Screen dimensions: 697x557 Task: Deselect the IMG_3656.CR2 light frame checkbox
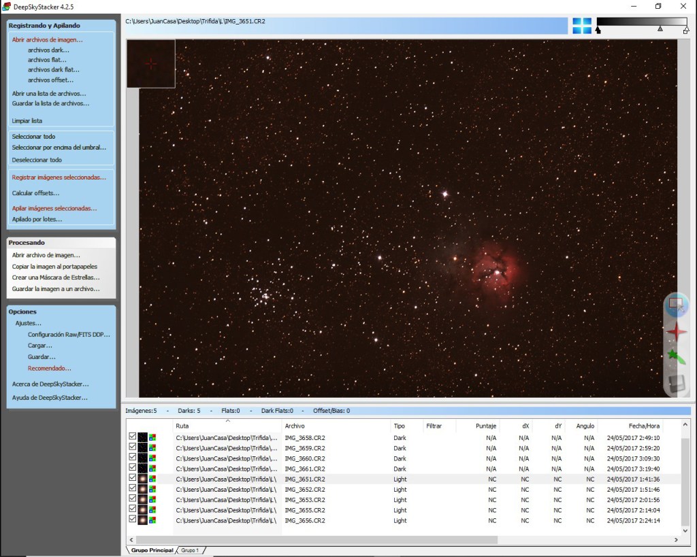coord(133,520)
